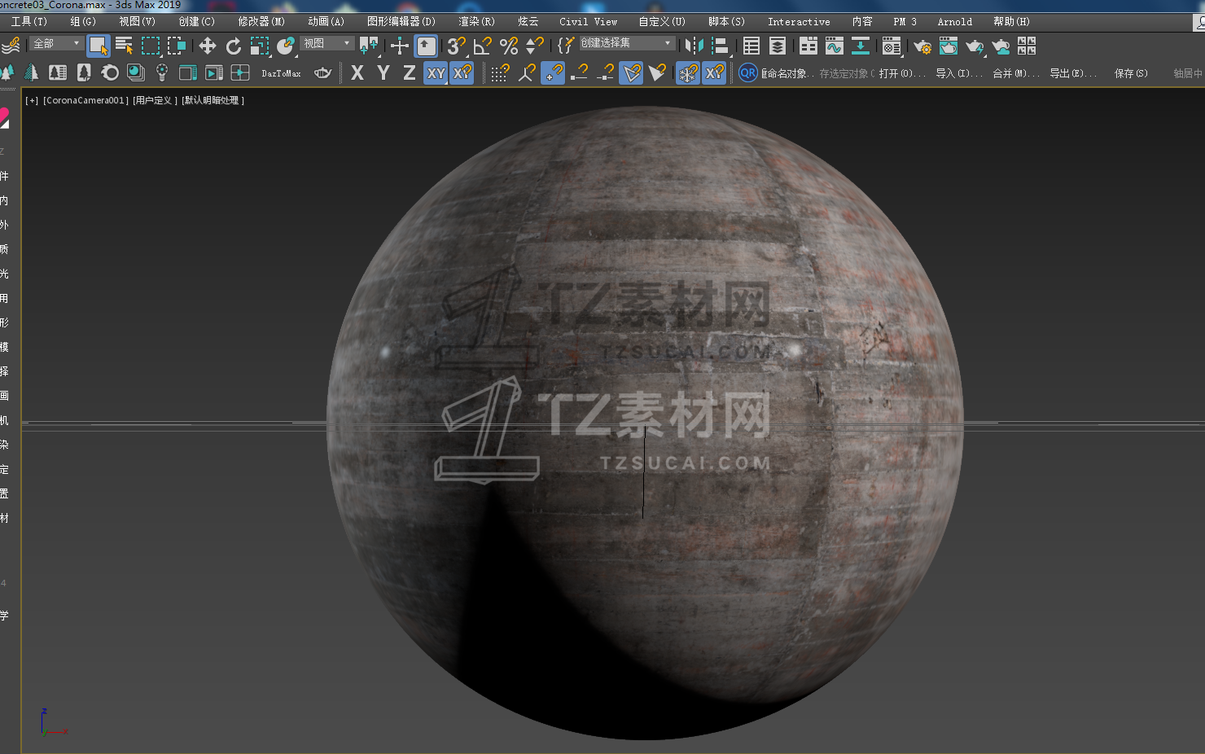Click the Mirror tool icon
Screen dimensions: 1205x754
[694, 46]
